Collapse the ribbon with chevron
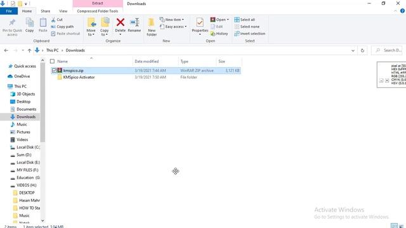Screen dimensions: 406x228 point(395,11)
